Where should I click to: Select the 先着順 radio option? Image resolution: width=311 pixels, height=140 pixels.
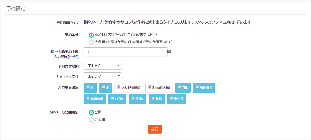coord(91,42)
